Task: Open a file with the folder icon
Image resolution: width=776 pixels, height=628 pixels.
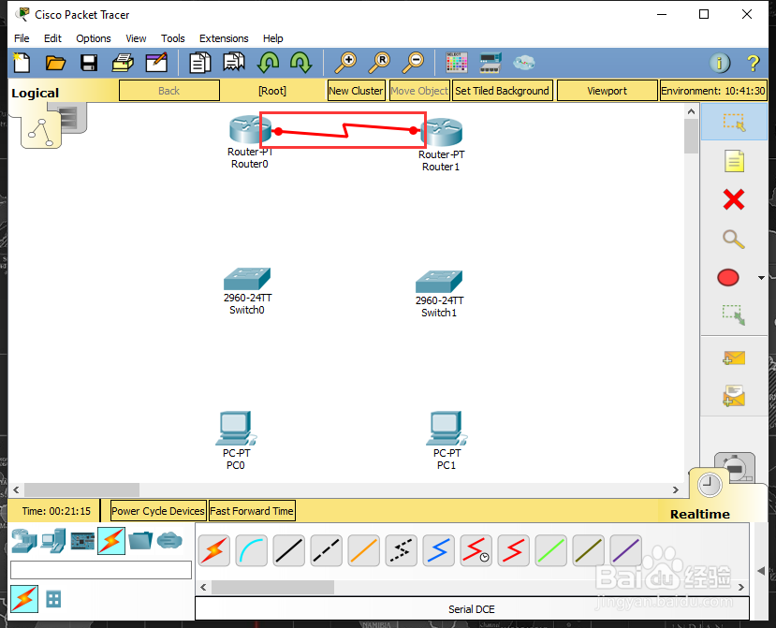Action: pyautogui.click(x=55, y=63)
